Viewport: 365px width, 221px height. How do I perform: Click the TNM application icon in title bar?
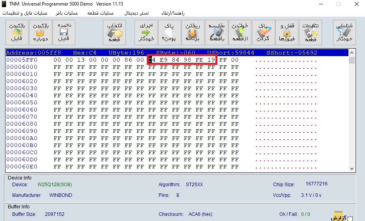pyautogui.click(x=4, y=4)
